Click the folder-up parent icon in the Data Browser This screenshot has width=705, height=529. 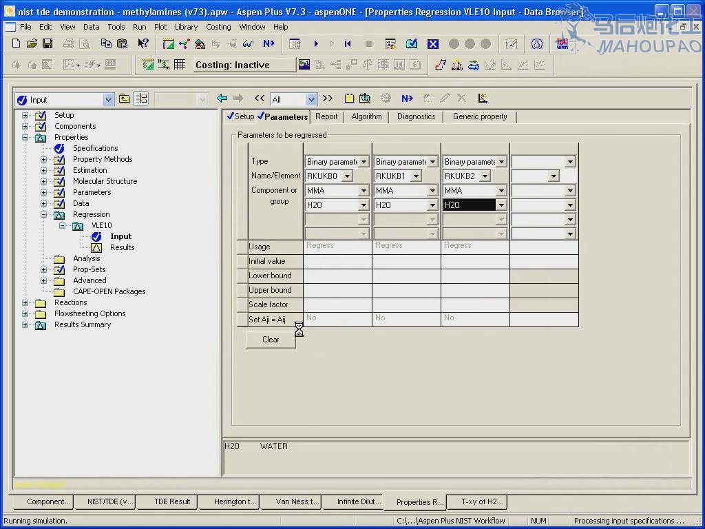point(125,98)
